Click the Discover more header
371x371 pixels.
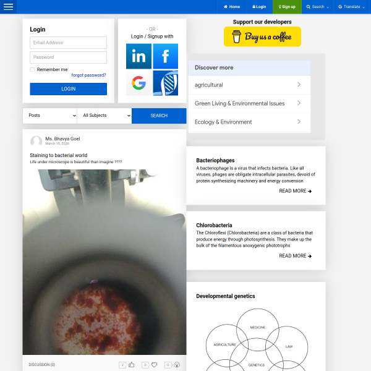[249, 67]
